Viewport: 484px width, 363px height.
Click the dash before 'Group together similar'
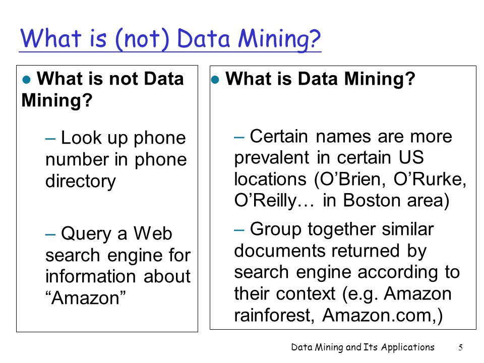[x=239, y=230]
